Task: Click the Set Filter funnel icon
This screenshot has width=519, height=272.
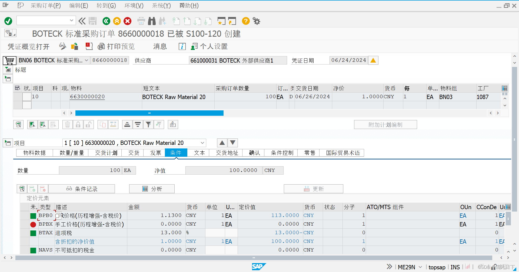Action: [148, 124]
